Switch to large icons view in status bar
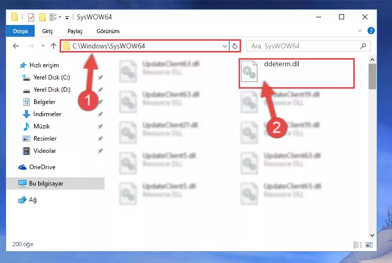The image size is (392, 263). 369,245
